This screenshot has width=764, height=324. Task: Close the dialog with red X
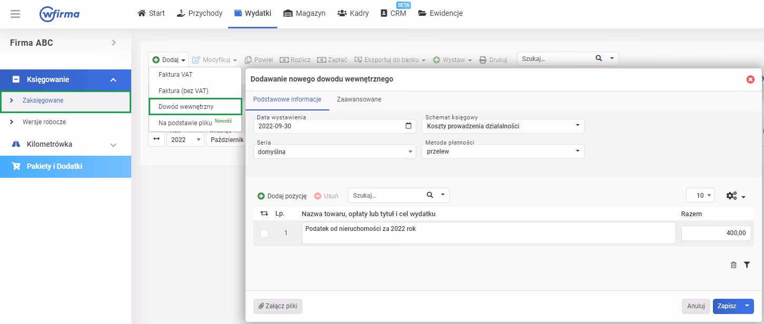(x=750, y=79)
